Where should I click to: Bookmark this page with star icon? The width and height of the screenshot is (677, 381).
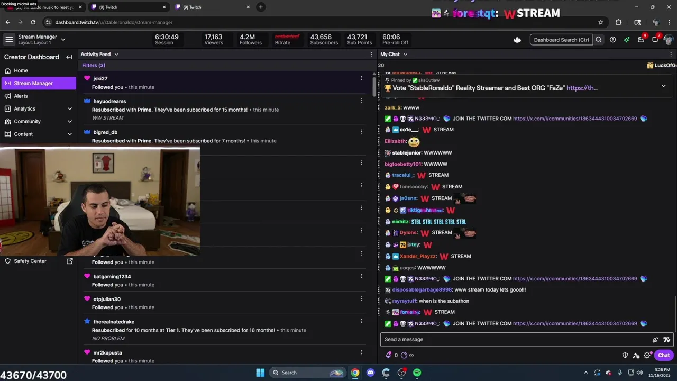[x=601, y=22]
